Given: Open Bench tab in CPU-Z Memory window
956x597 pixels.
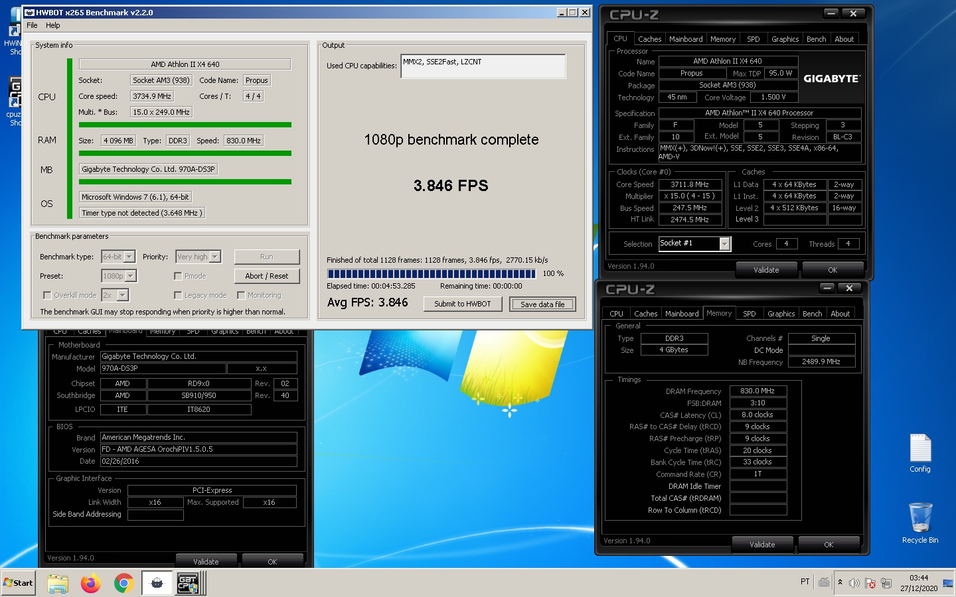Looking at the screenshot, I should click(813, 314).
